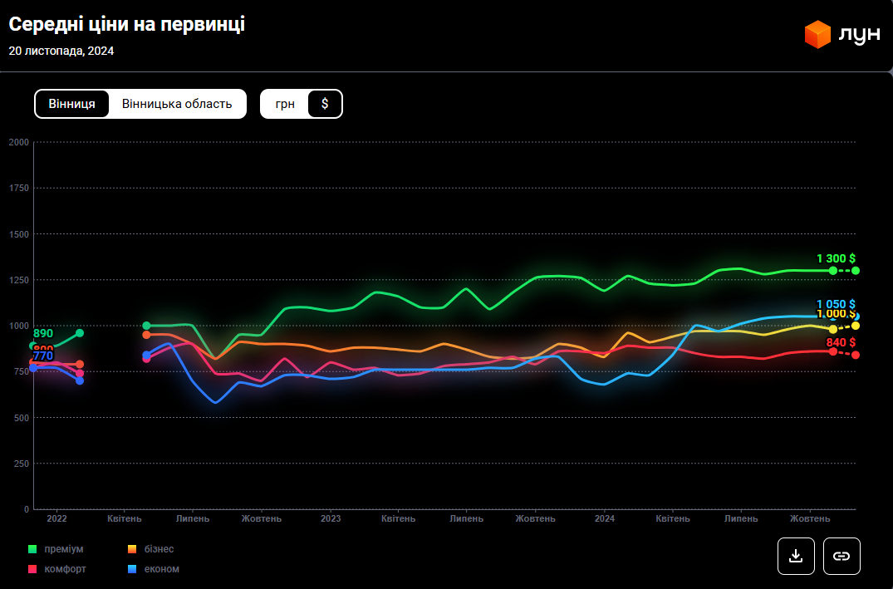Image resolution: width=893 pixels, height=589 pixels.
Task: Click the copy link icon button
Action: pyautogui.click(x=841, y=556)
